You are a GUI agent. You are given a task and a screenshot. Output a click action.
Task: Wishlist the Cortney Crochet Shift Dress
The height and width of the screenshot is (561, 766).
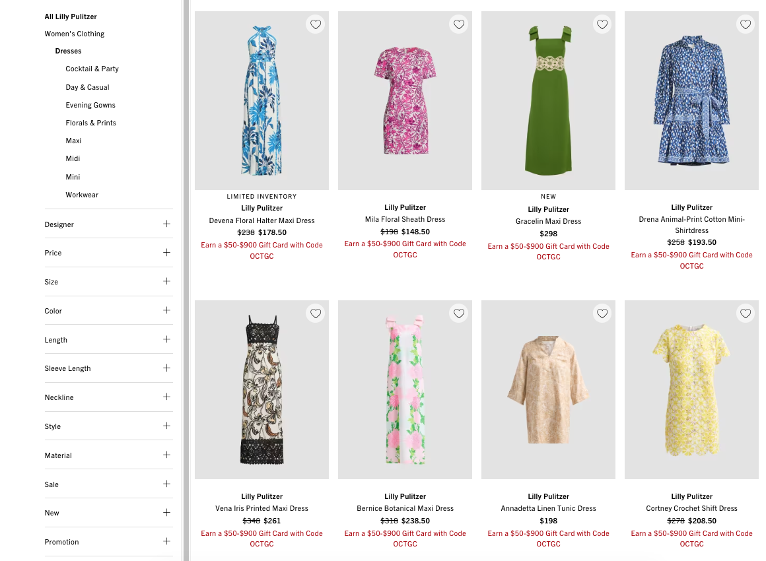coord(746,313)
